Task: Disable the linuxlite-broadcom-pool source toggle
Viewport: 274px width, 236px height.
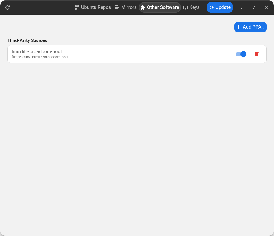Action: pos(241,54)
